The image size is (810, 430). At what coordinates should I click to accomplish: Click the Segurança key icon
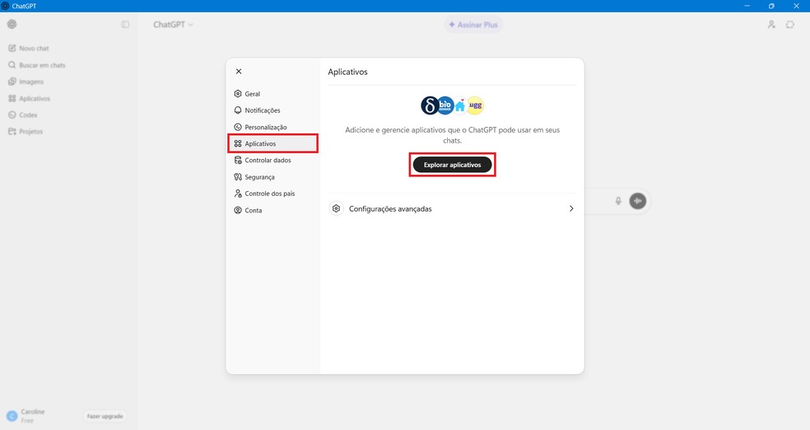(x=238, y=177)
